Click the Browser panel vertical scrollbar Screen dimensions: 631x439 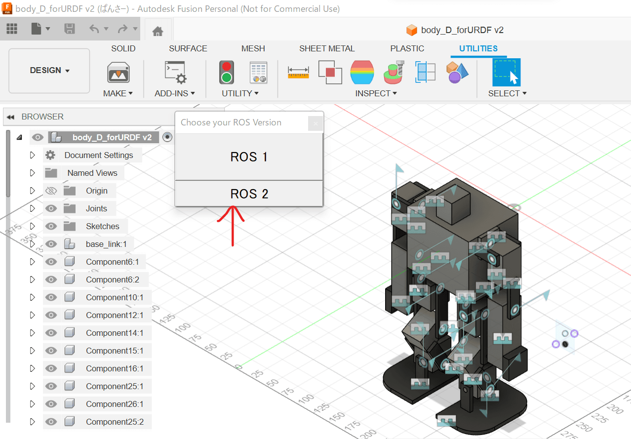click(7, 163)
